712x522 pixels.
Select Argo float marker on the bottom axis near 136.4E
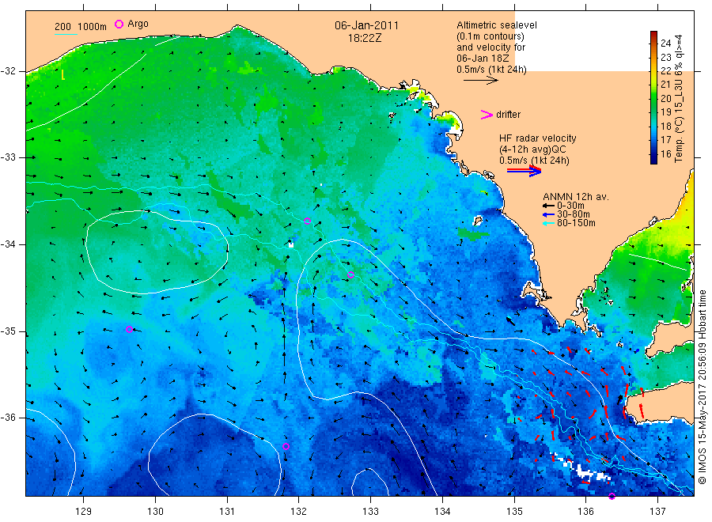point(612,496)
